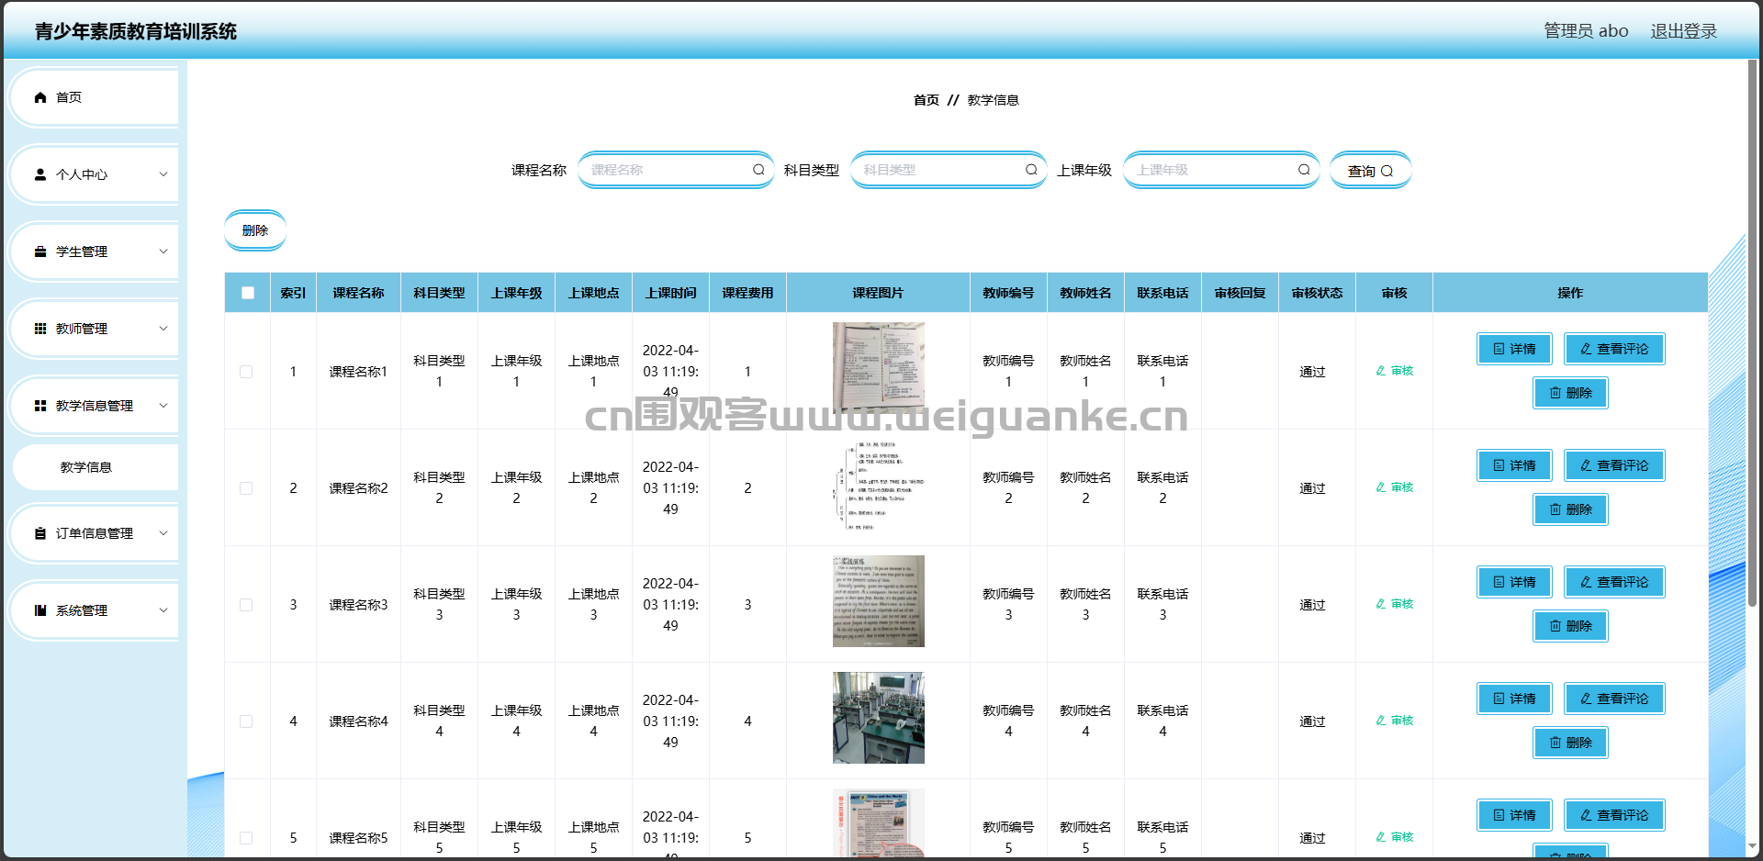Click the 查询 search button
The width and height of the screenshot is (1763, 861).
click(x=1370, y=171)
